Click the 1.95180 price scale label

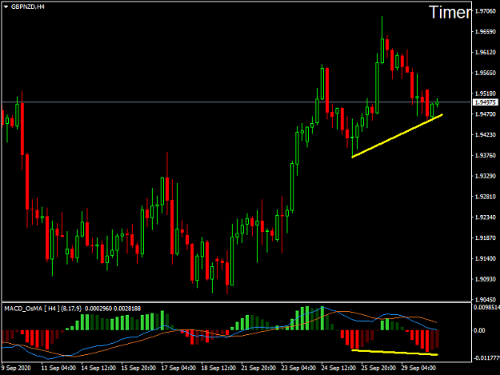click(x=486, y=94)
